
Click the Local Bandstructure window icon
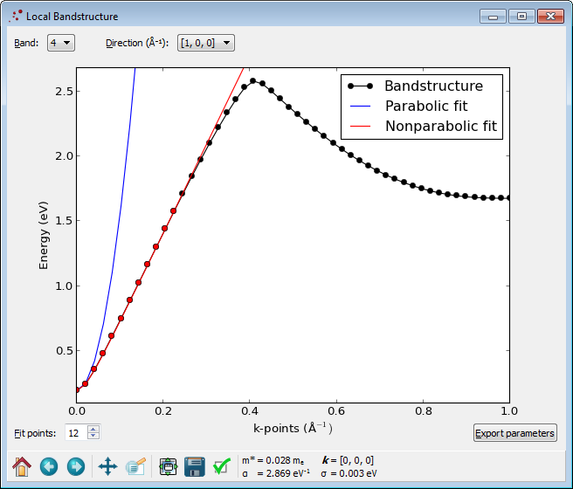(x=16, y=16)
